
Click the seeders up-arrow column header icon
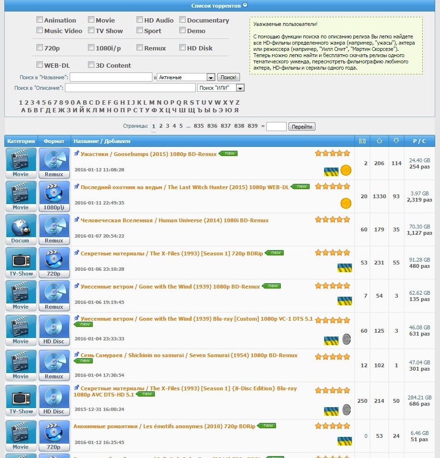(x=379, y=141)
